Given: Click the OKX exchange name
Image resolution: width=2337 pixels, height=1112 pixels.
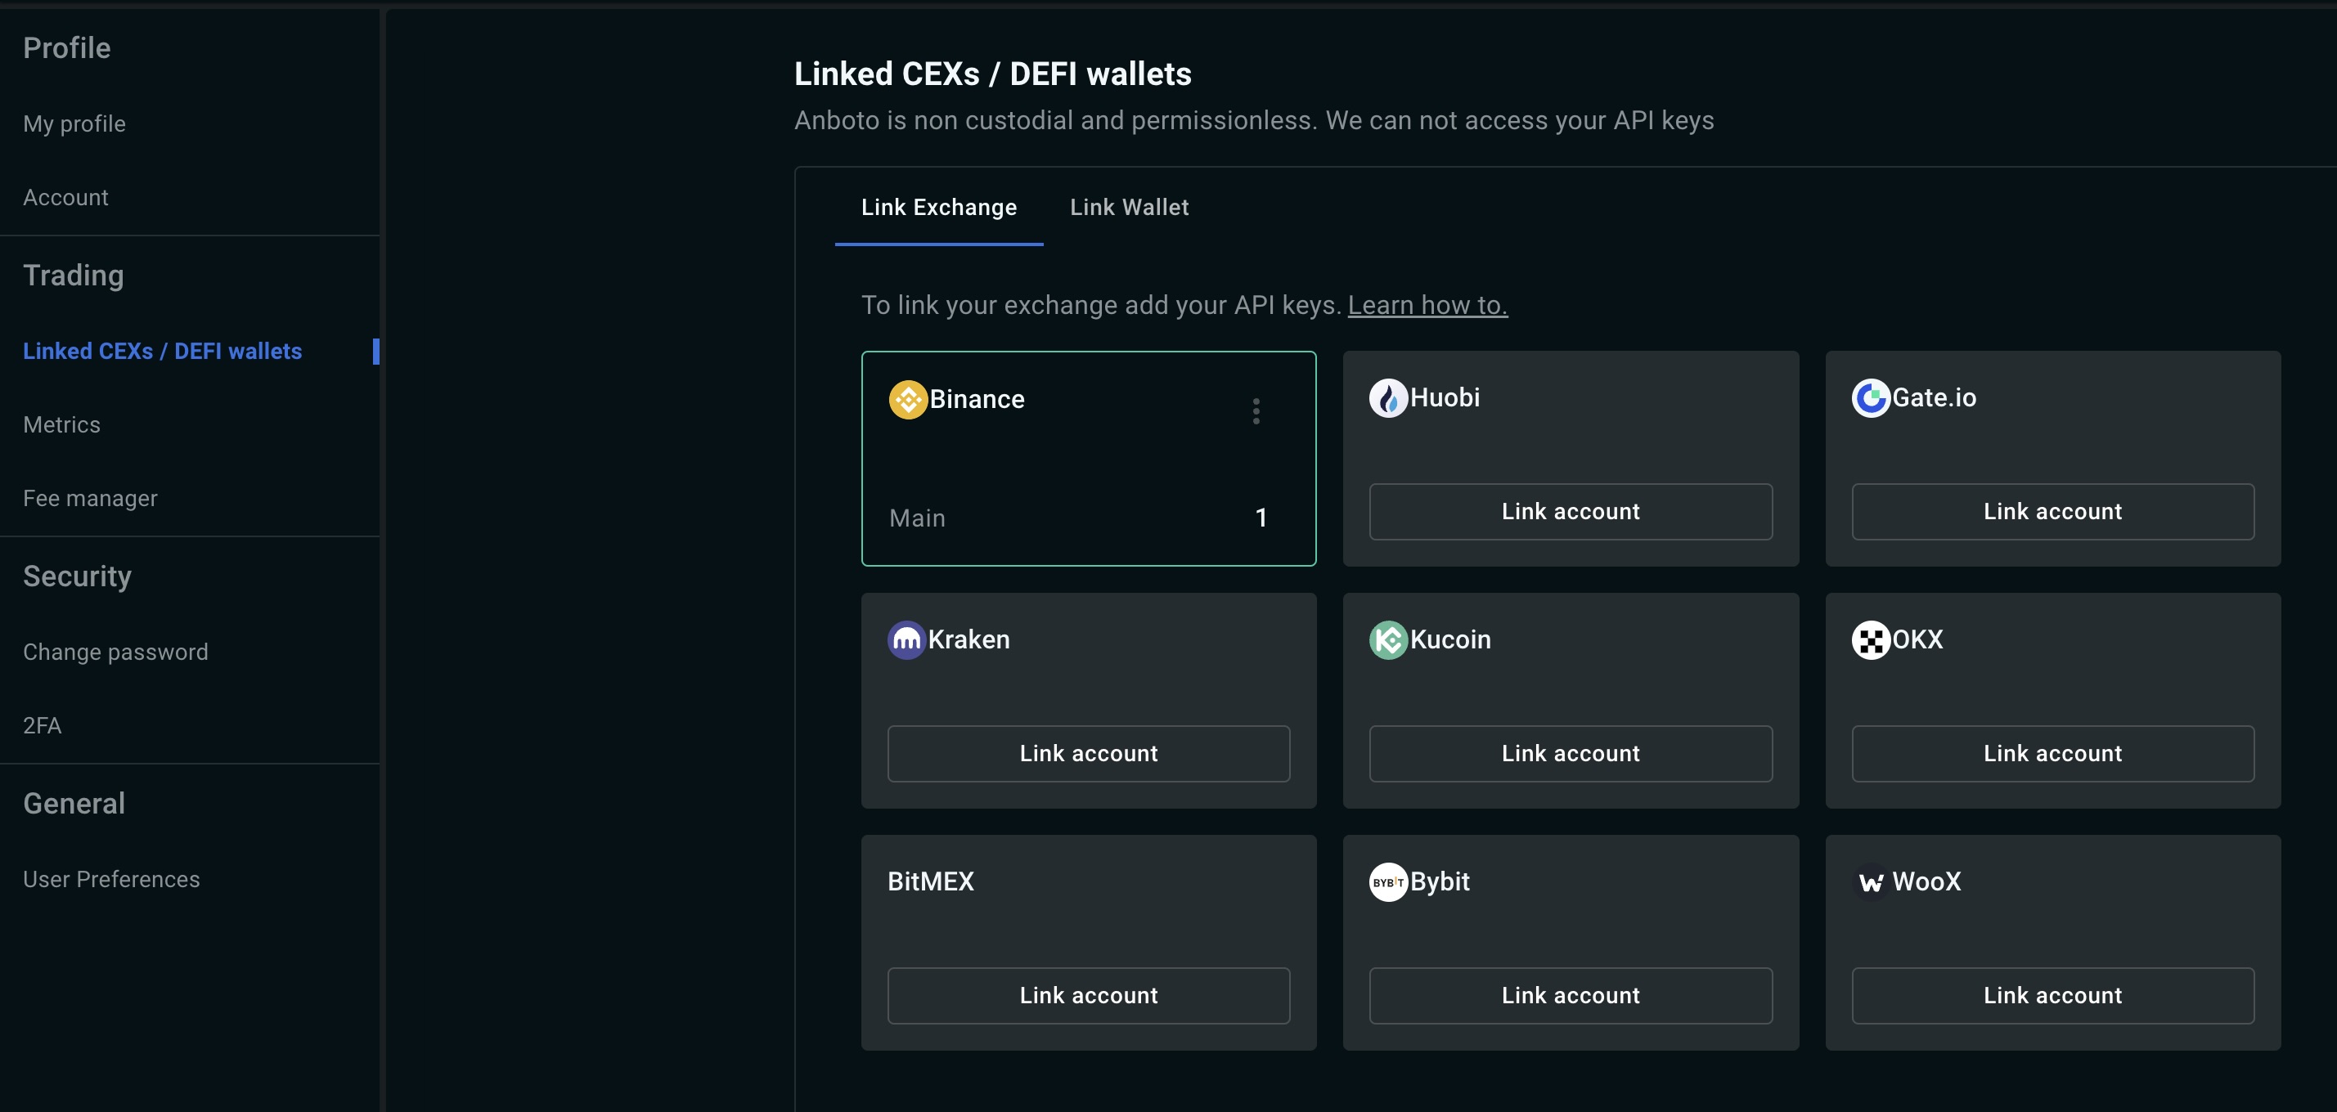Looking at the screenshot, I should [x=1918, y=639].
